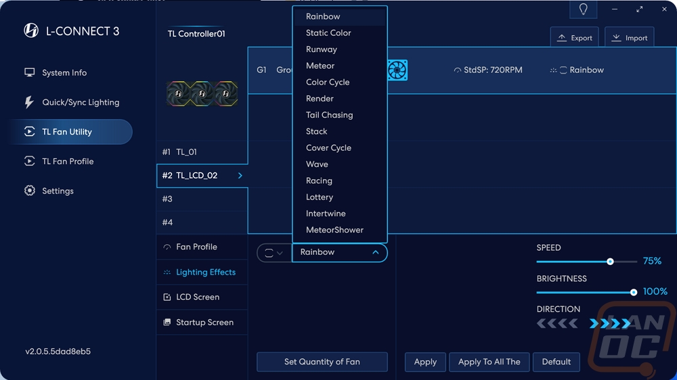The width and height of the screenshot is (677, 380).
Task: Click the Export button
Action: click(574, 37)
